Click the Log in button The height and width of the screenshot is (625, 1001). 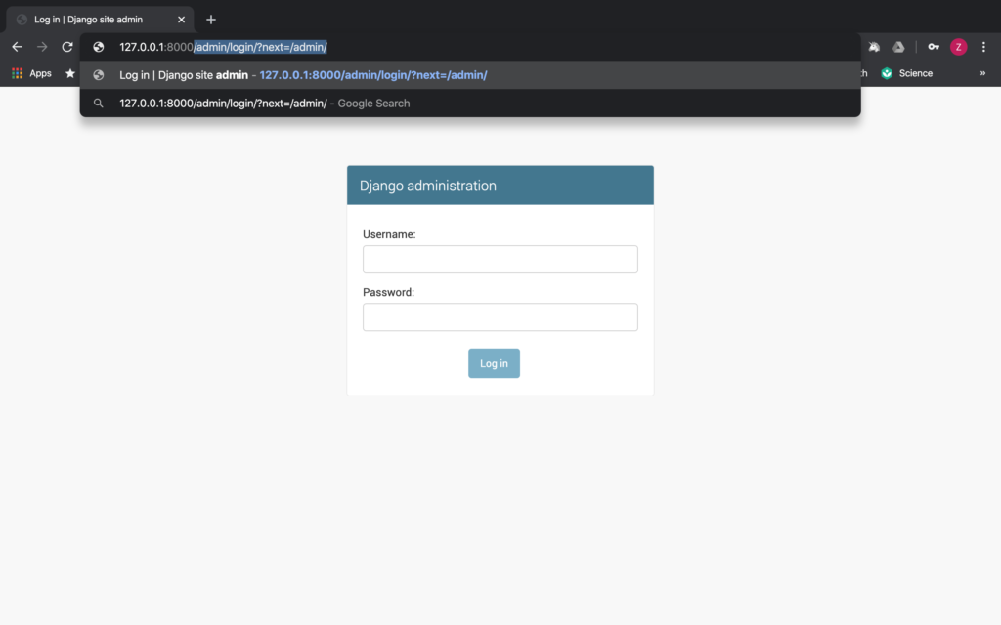[494, 363]
